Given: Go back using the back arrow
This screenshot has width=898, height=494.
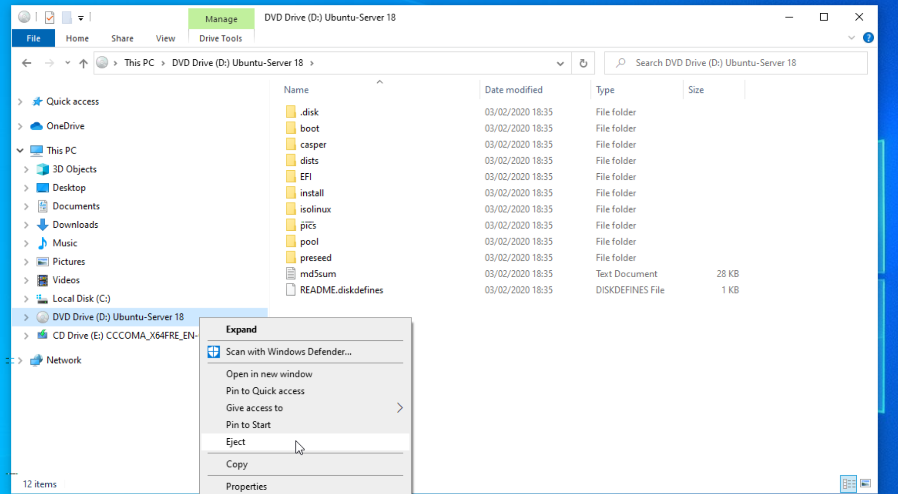Looking at the screenshot, I should click(26, 63).
